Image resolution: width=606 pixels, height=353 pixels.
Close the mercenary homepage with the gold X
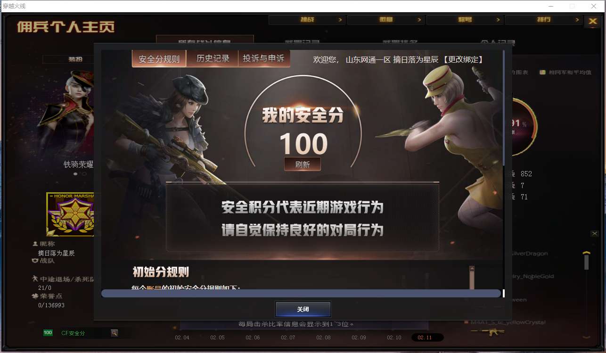click(592, 22)
